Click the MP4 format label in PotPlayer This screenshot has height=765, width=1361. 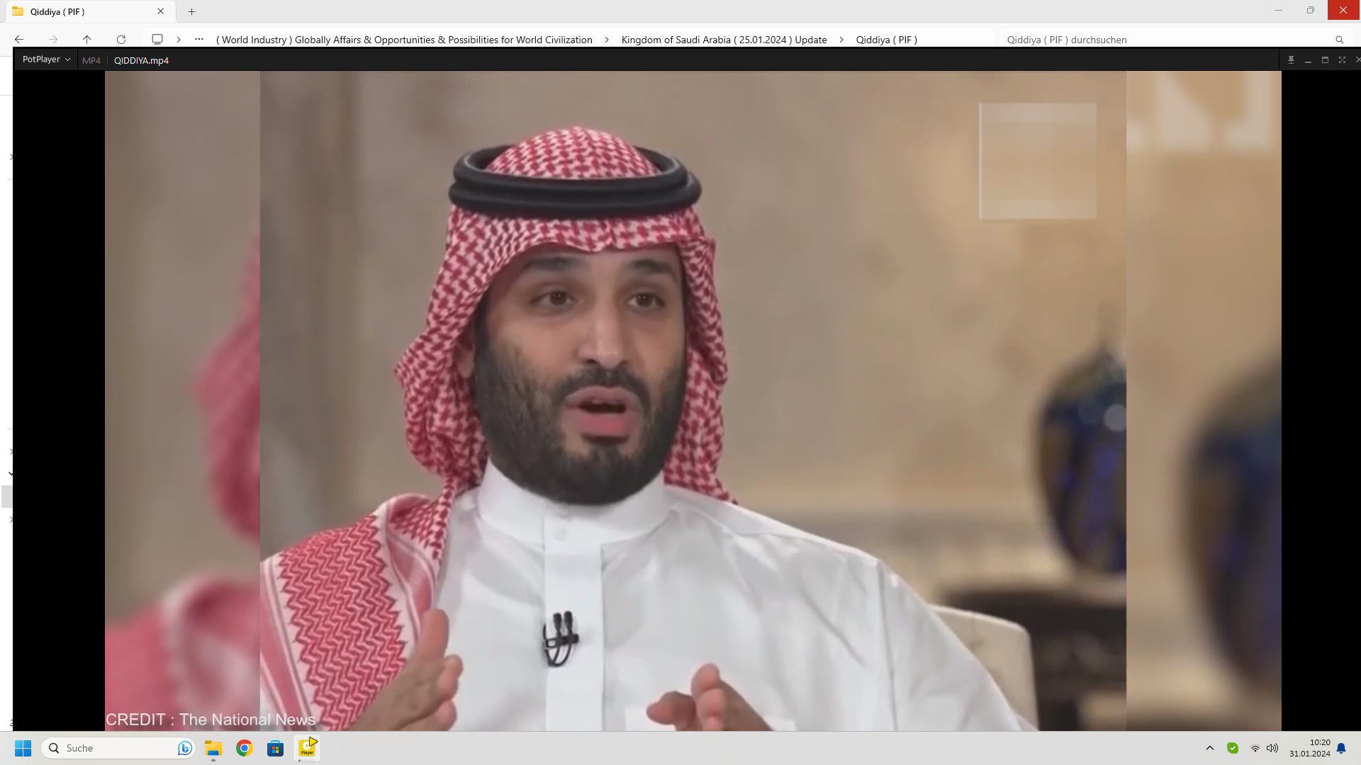coord(91,60)
